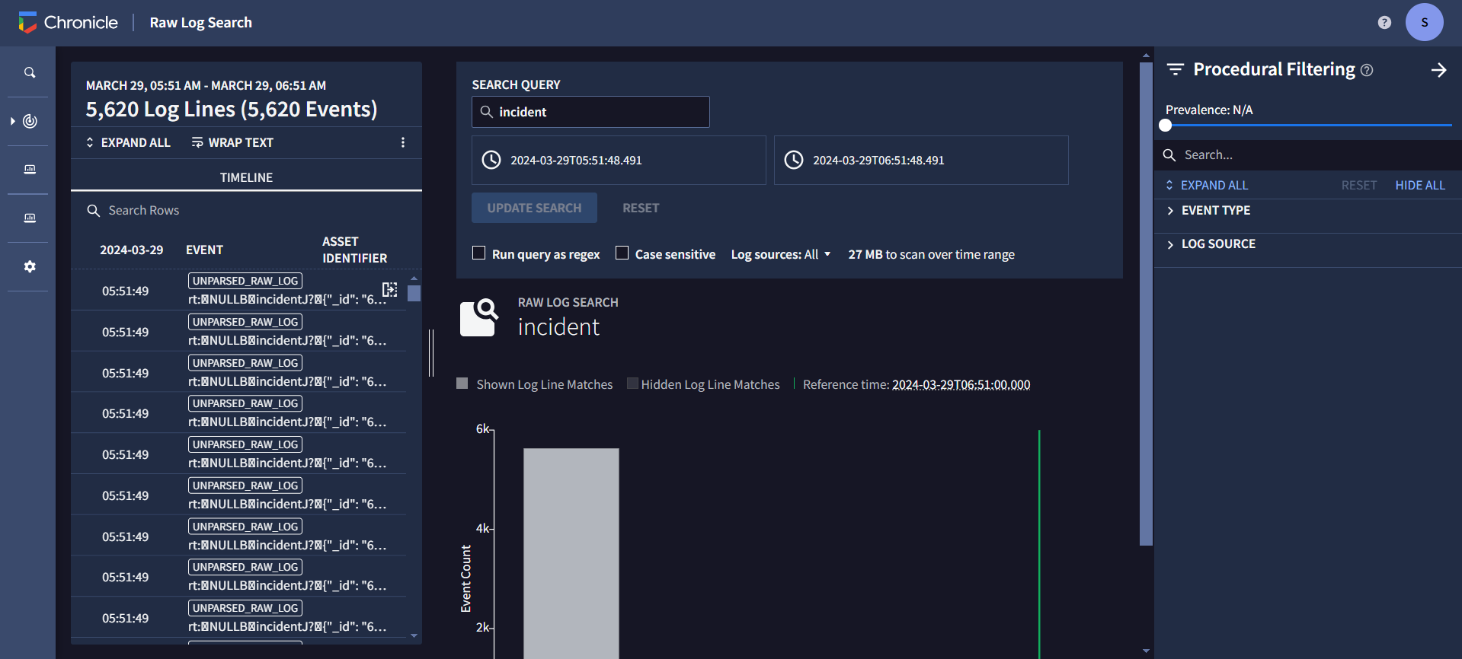This screenshot has width=1462, height=659.
Task: Click the reference time value link
Action: point(961,384)
